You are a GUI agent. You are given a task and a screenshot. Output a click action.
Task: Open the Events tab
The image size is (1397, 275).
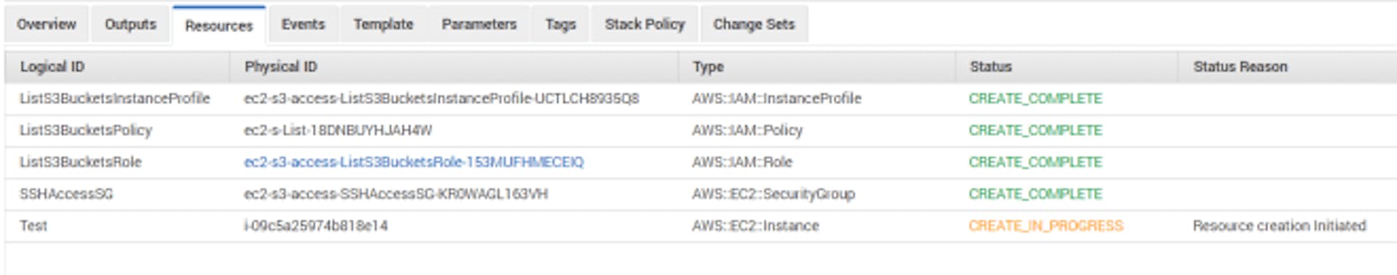coord(303,24)
